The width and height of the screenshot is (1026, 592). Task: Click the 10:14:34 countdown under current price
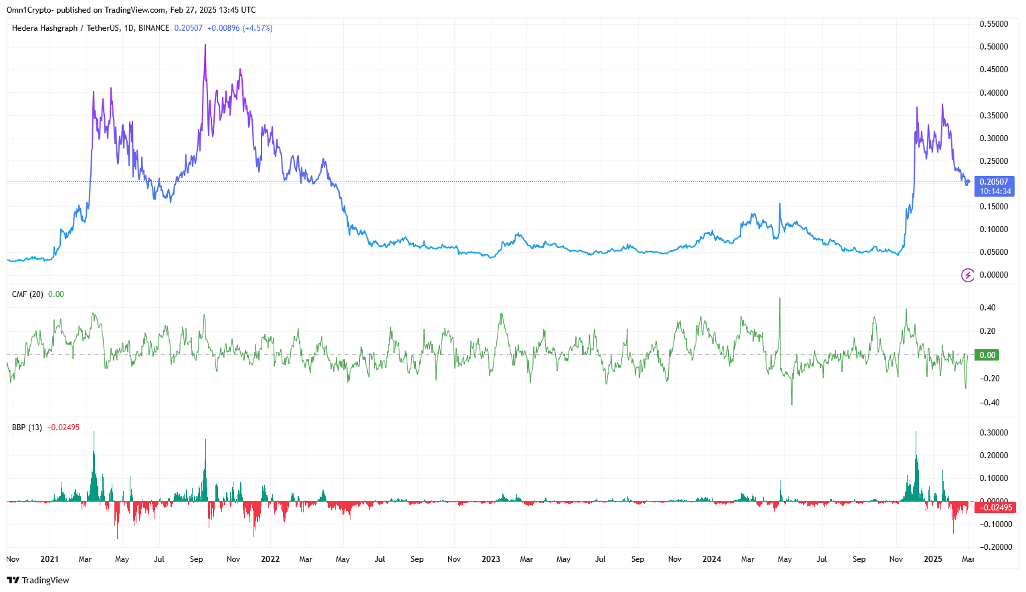(995, 191)
